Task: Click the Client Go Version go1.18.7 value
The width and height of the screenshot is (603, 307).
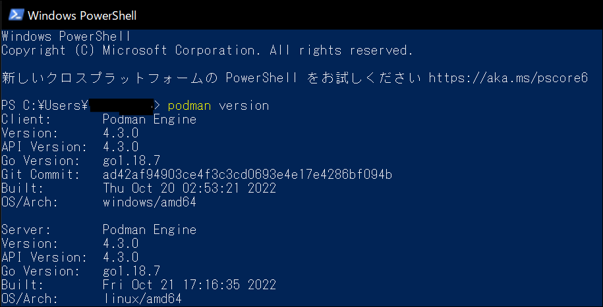Action: click(132, 161)
